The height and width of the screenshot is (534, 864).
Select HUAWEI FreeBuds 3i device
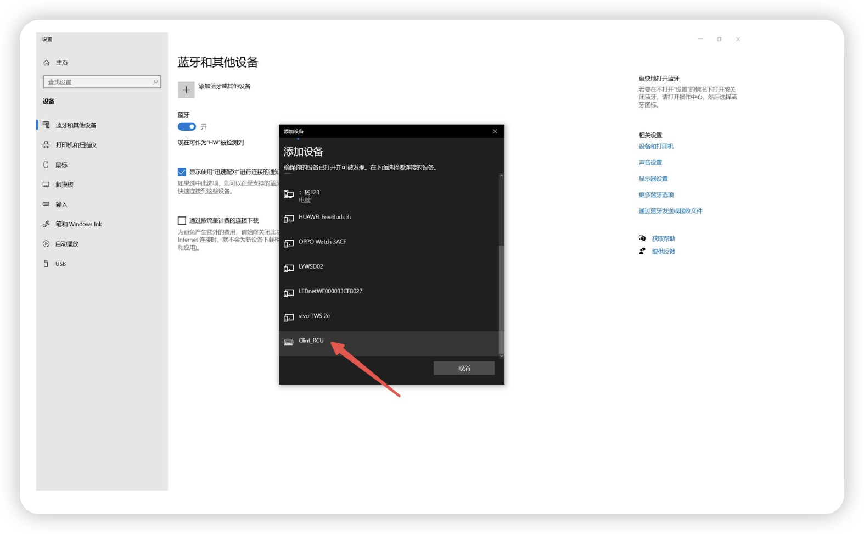coord(389,220)
